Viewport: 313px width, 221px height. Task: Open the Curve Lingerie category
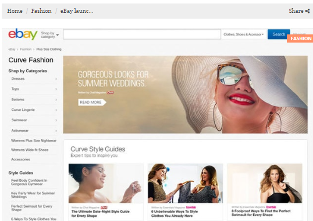[23, 110]
